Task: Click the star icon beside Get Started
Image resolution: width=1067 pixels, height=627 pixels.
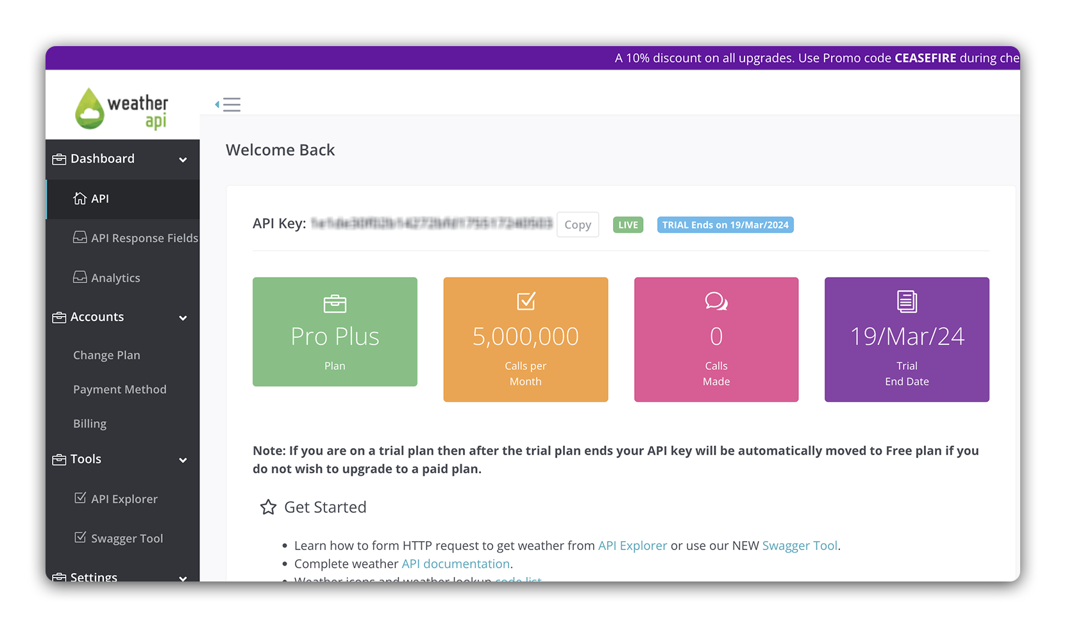Action: click(268, 508)
